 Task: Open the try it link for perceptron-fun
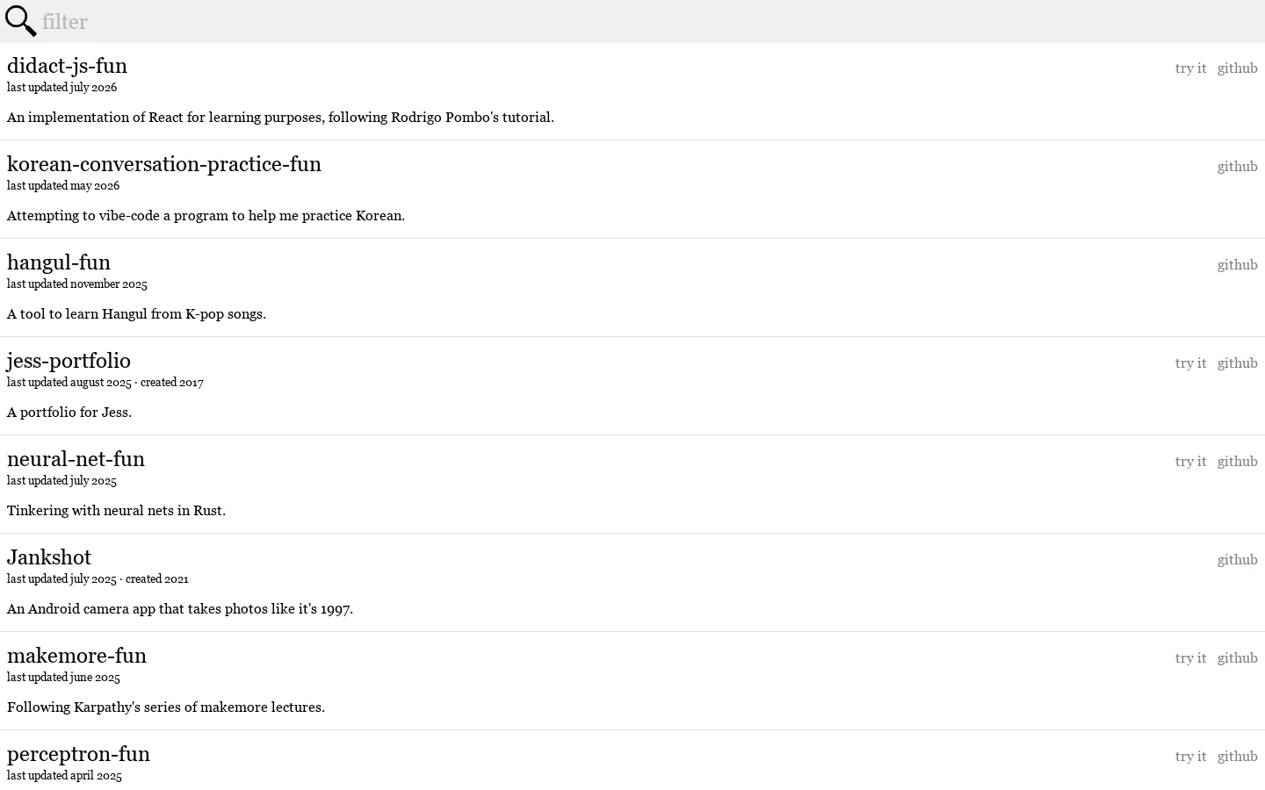[x=1190, y=756]
